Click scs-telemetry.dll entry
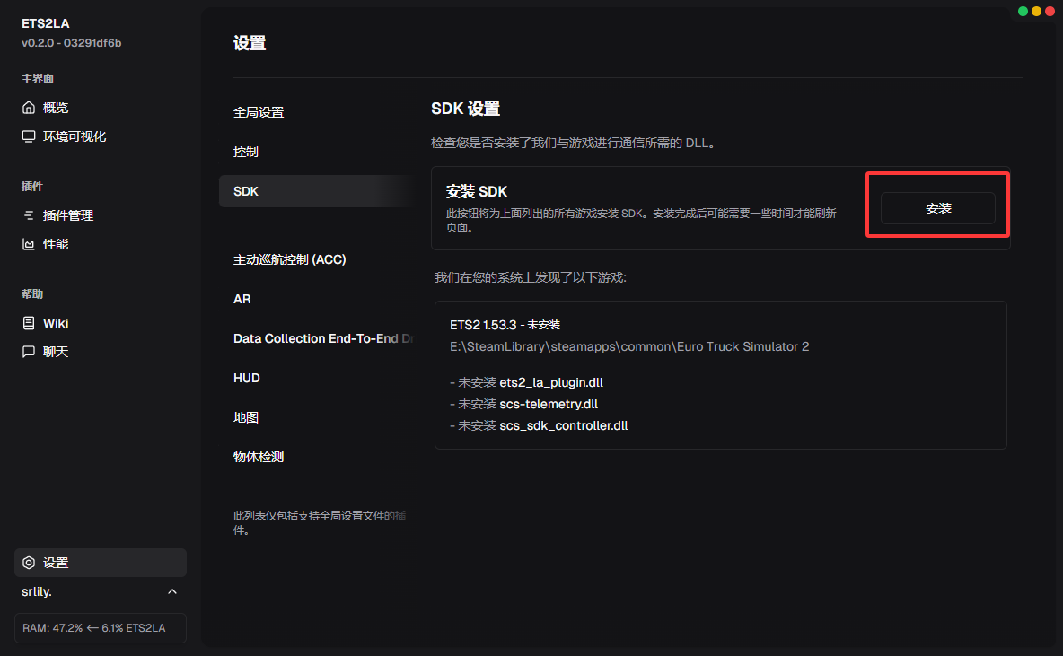 [x=549, y=404]
